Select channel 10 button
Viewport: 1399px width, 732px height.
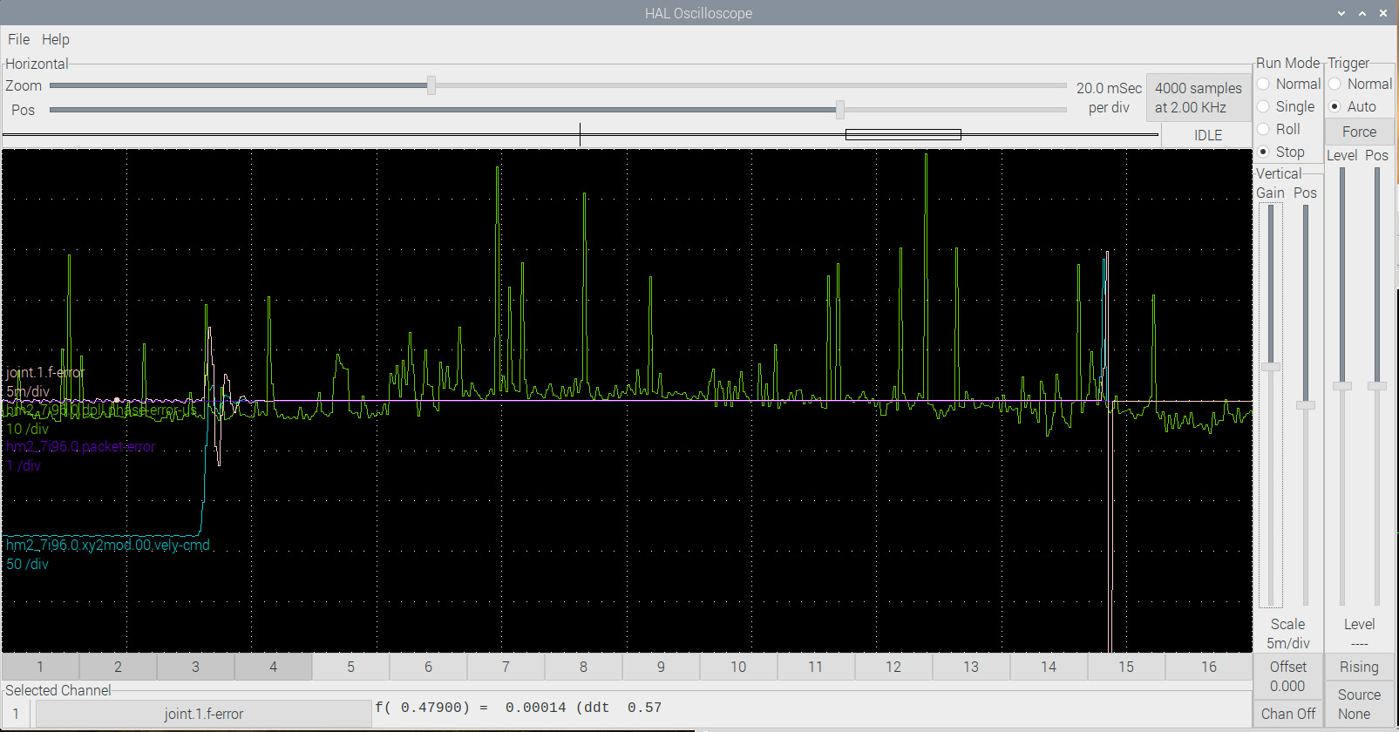(x=738, y=667)
